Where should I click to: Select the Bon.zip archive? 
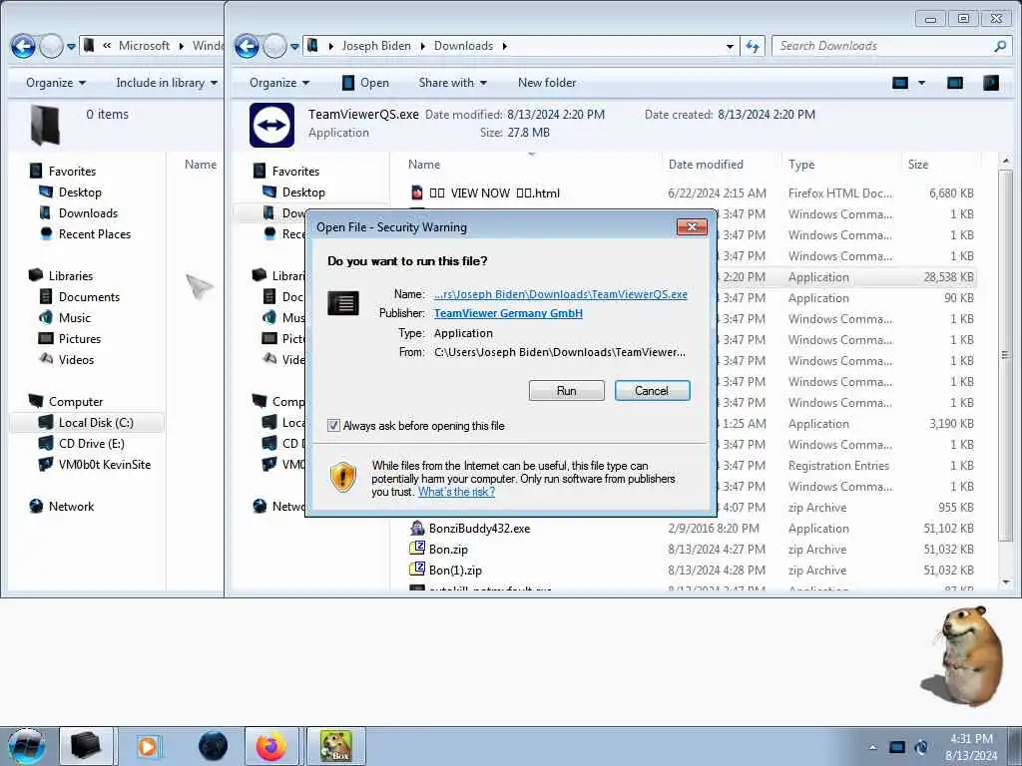(448, 550)
